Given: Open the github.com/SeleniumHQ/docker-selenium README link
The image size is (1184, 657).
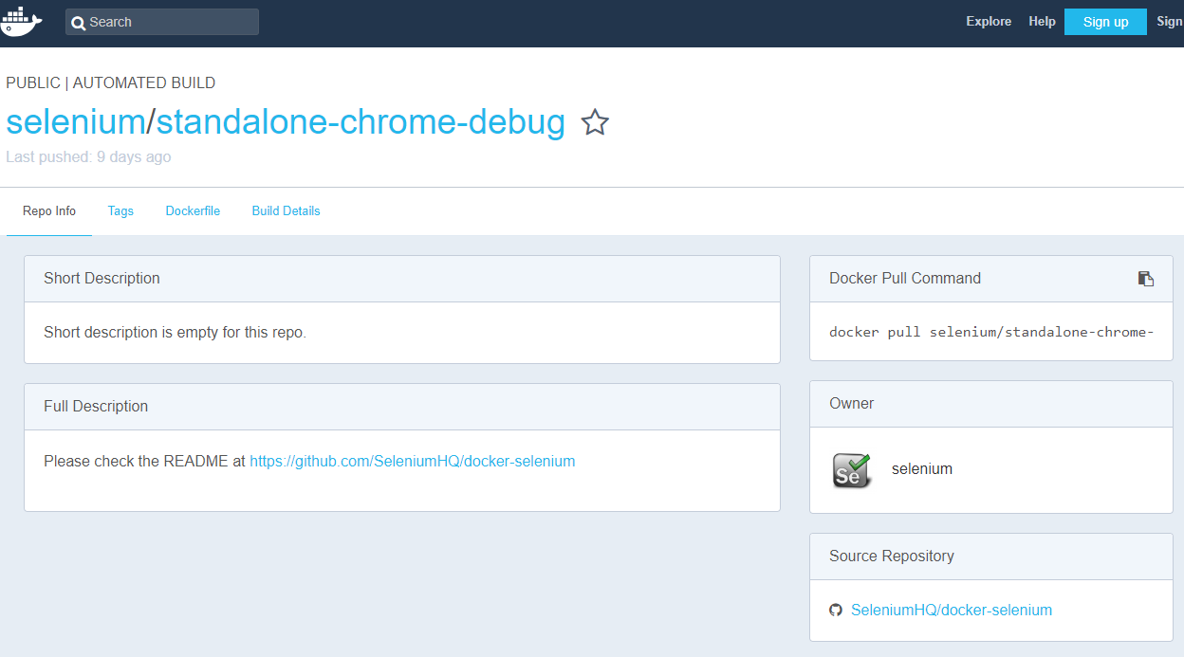Looking at the screenshot, I should pos(412,462).
